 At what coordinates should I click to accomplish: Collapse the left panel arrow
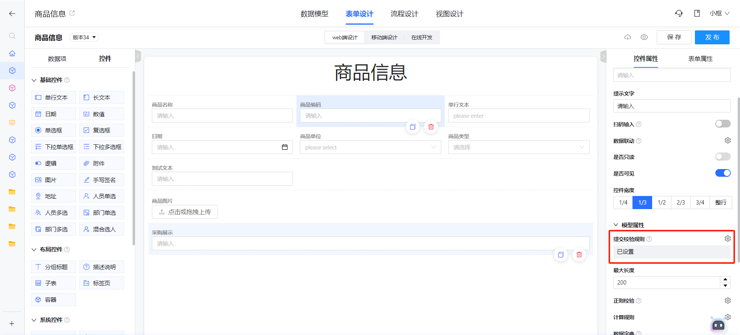[138, 56]
